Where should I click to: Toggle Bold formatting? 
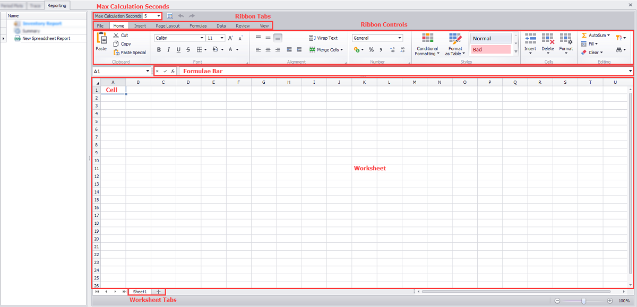pos(159,50)
